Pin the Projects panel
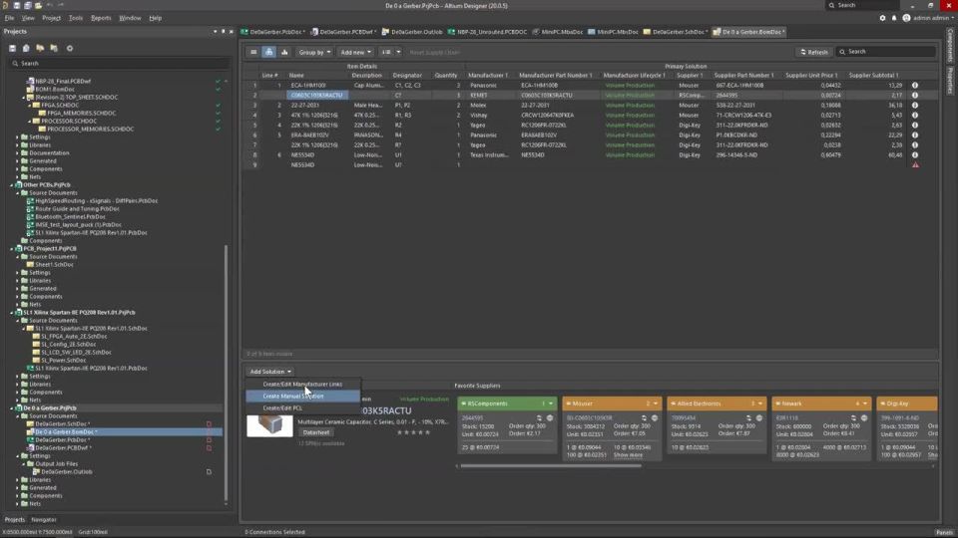Image resolution: width=958 pixels, height=538 pixels. tap(223, 31)
